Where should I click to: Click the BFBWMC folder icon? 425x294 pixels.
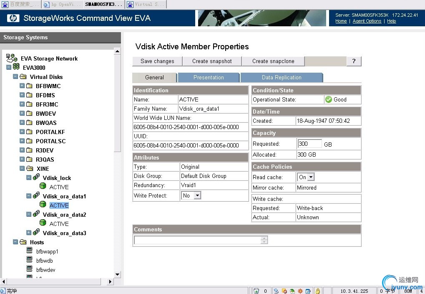[x=29, y=86]
